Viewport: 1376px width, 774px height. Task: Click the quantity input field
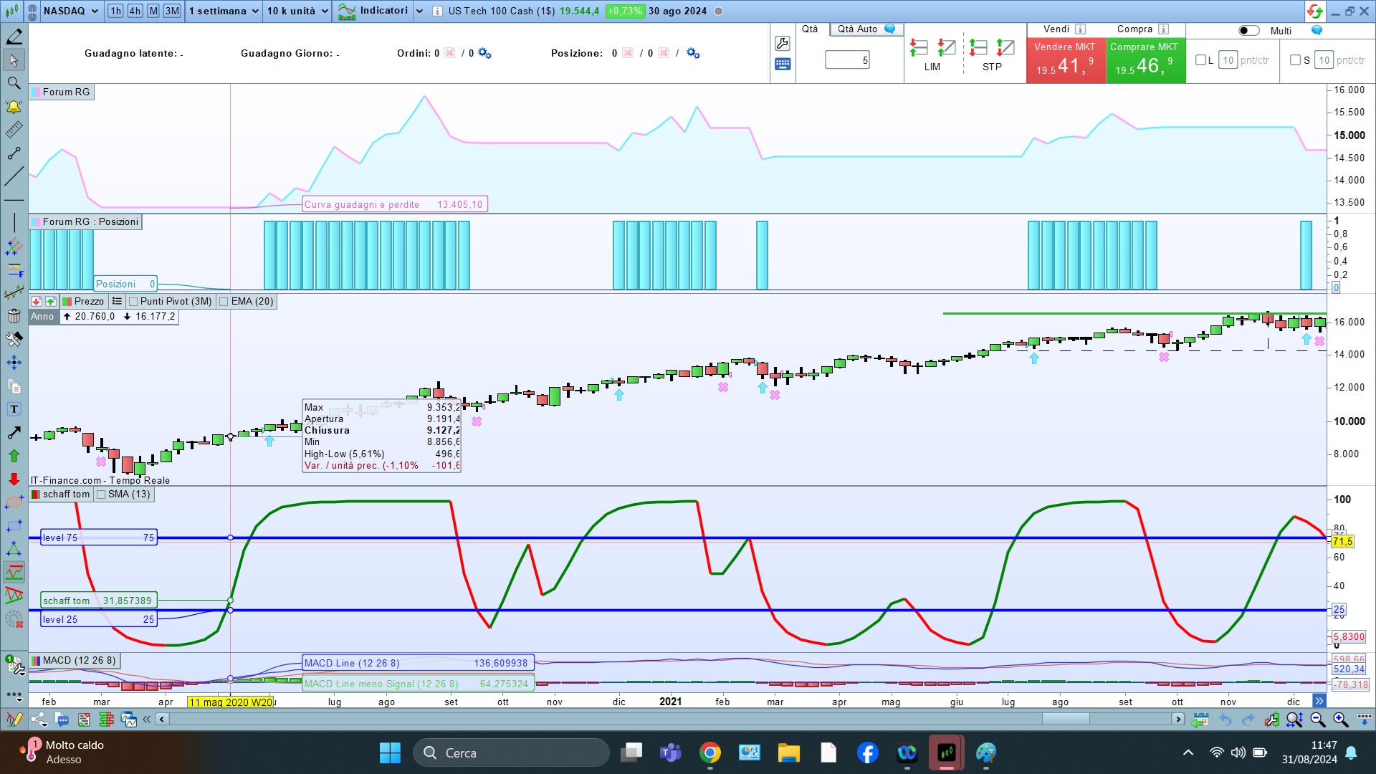point(848,60)
